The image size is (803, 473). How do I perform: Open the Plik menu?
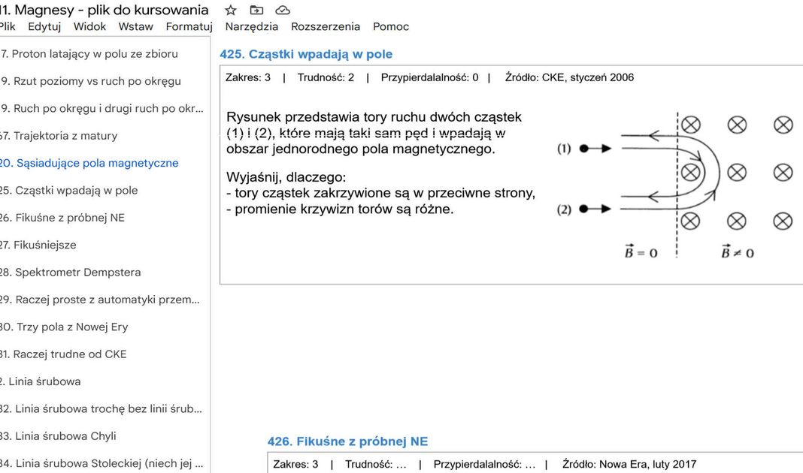pyautogui.click(x=8, y=26)
